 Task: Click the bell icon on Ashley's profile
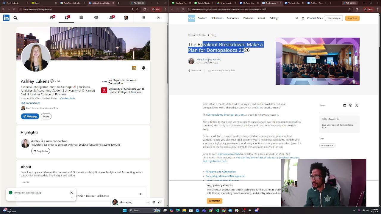click(x=143, y=68)
